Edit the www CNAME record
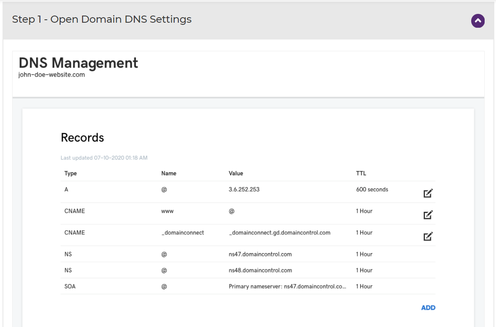This screenshot has height=327, width=496. pos(428,215)
